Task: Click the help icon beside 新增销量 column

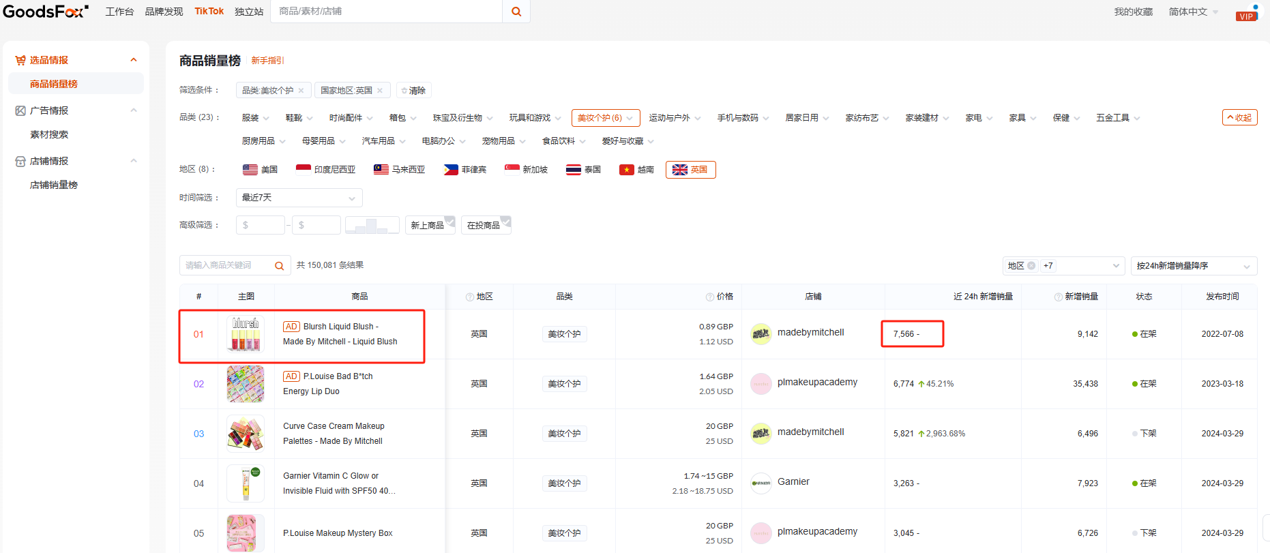Action: point(1059,297)
